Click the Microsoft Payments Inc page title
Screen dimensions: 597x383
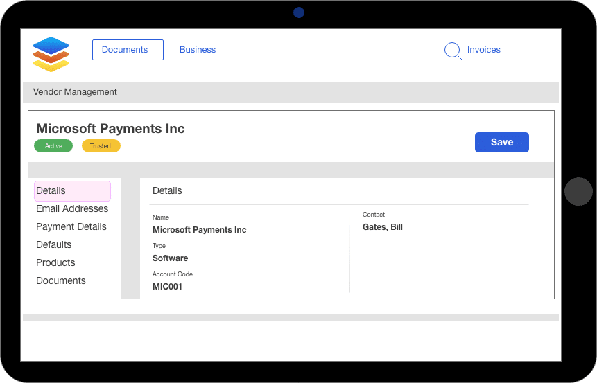tap(110, 129)
